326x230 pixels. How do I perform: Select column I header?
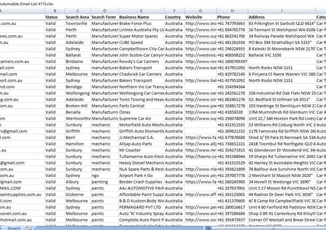click(x=282, y=11)
